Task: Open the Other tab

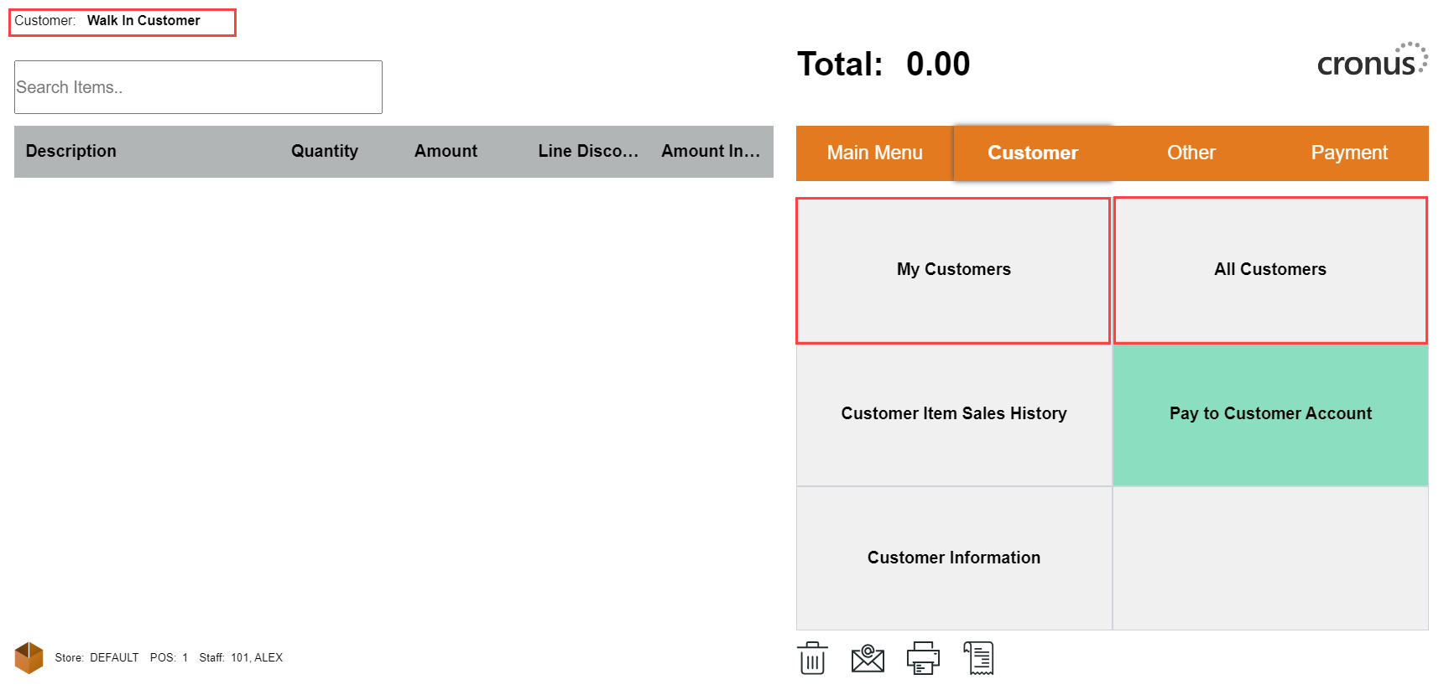Action: 1191,153
